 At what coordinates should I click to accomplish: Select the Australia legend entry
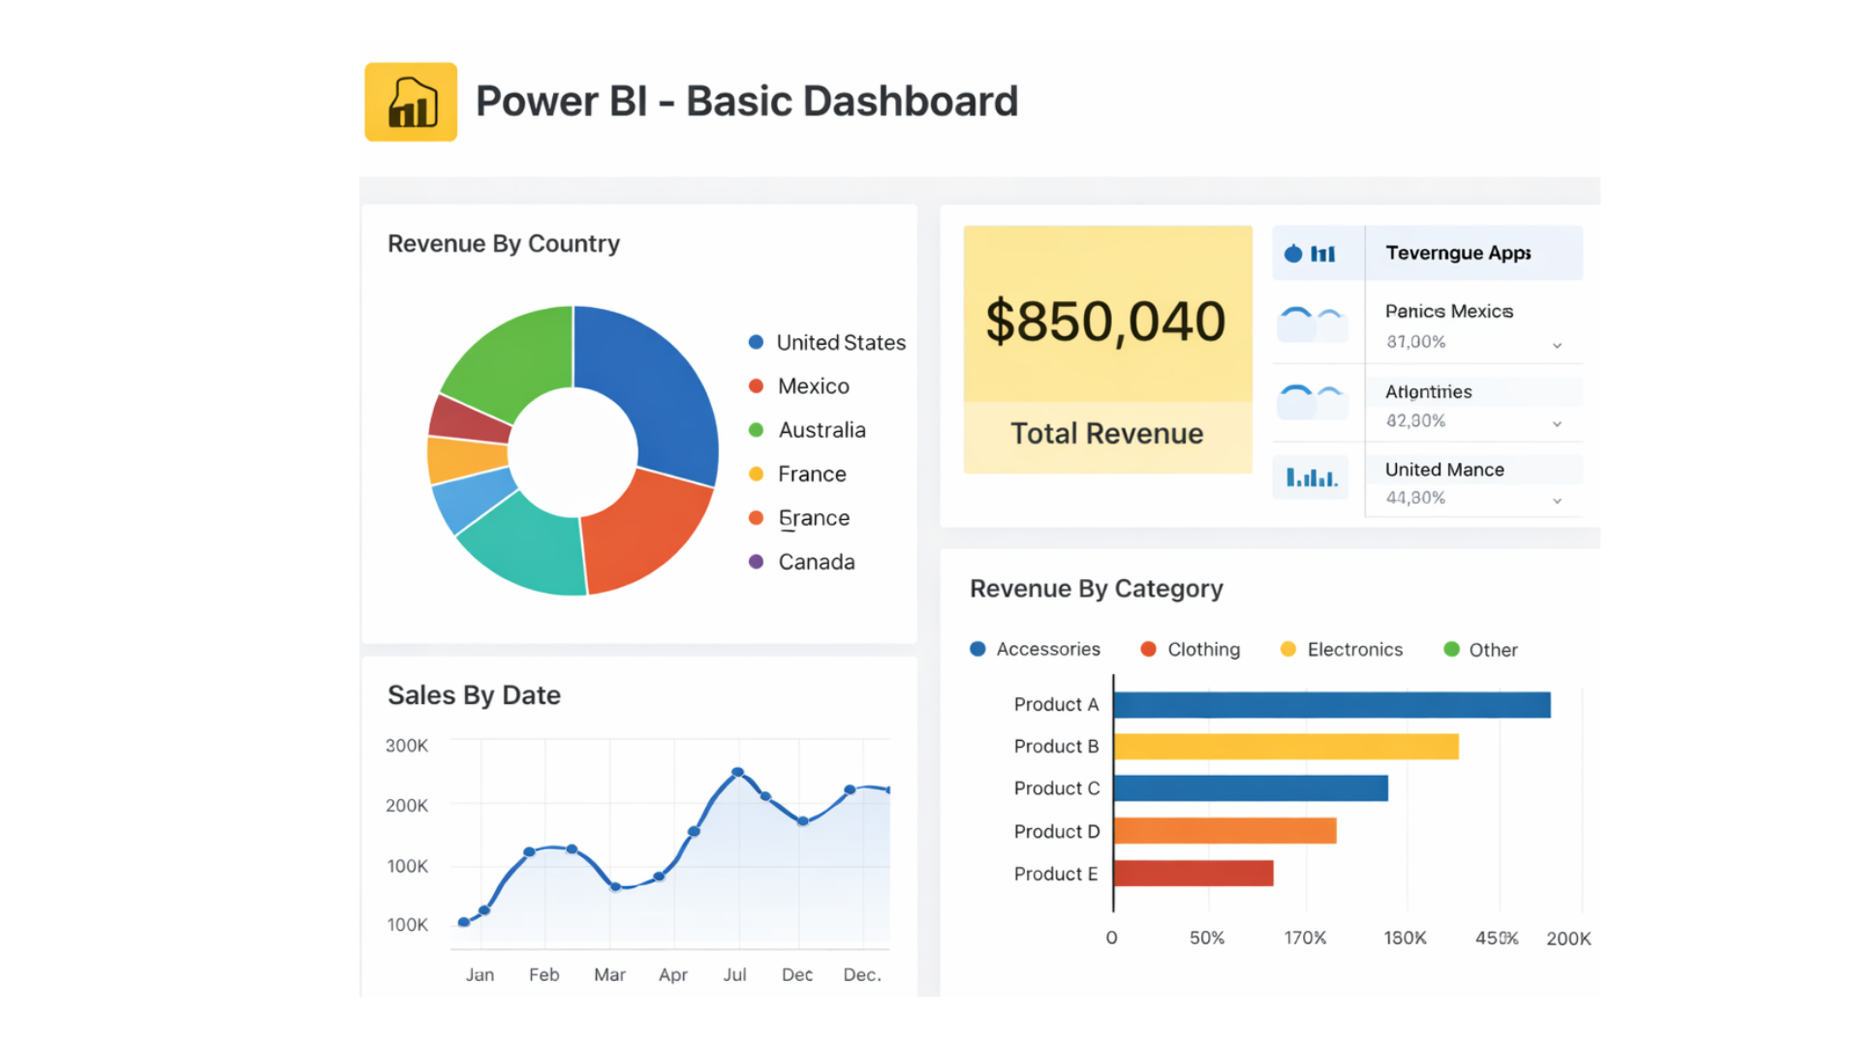807,430
